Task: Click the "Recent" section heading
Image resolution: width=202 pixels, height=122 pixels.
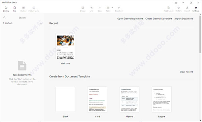Action: click(54, 23)
